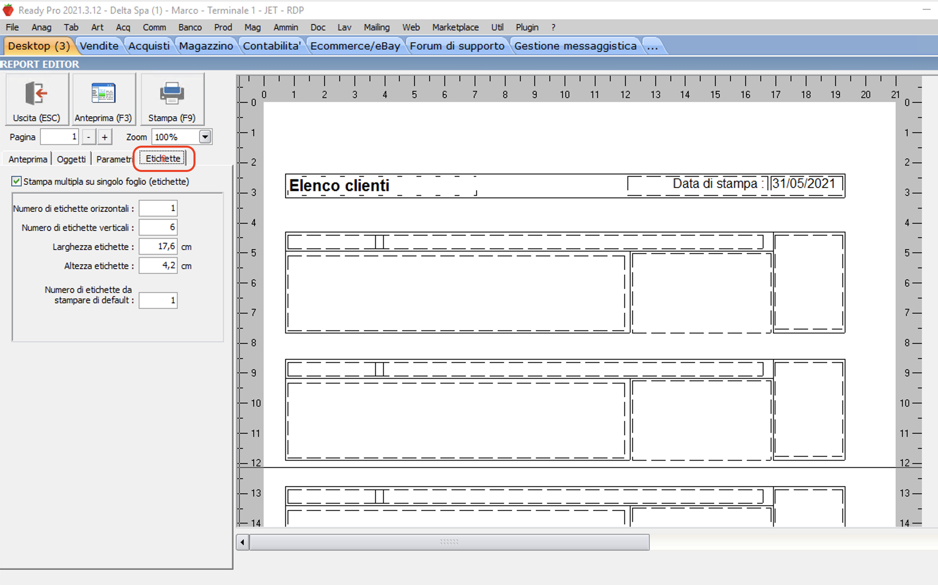Select the Etichette tab

coord(163,158)
